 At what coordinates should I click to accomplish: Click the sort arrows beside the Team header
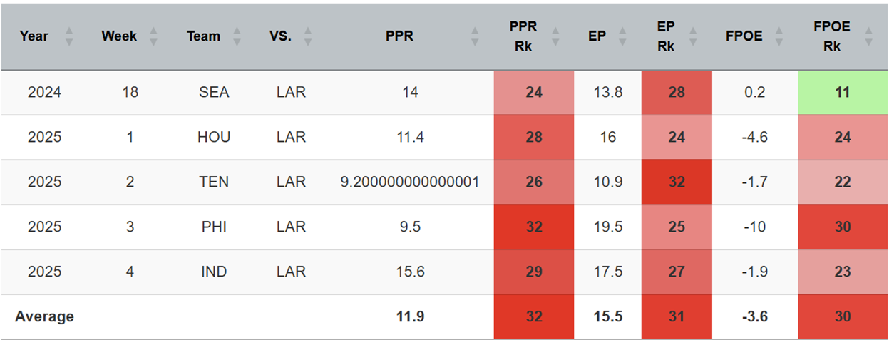click(237, 36)
